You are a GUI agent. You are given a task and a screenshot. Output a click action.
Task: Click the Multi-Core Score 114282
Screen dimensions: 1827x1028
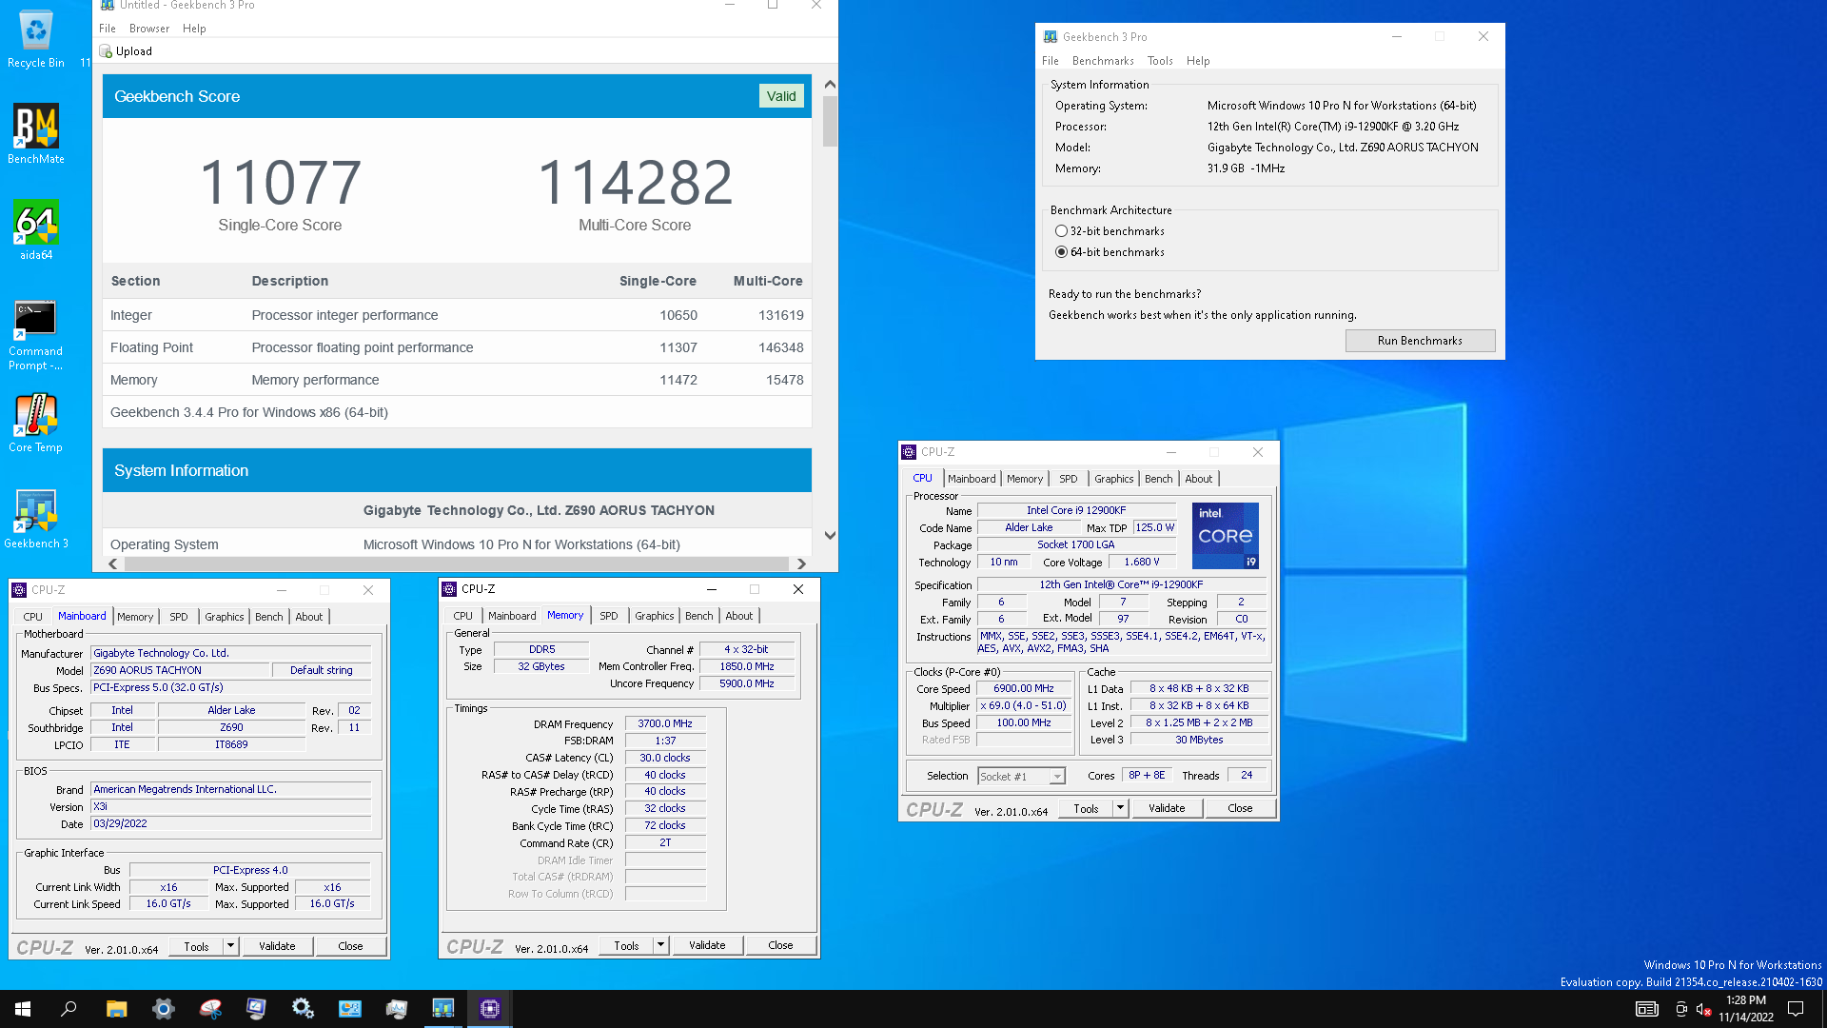(635, 183)
